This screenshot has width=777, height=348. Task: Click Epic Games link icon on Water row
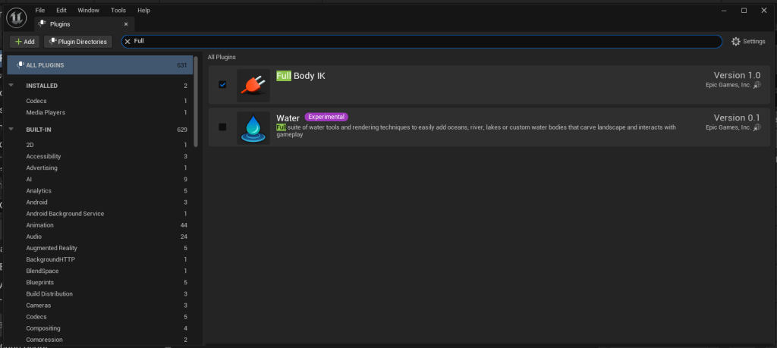[x=757, y=127]
